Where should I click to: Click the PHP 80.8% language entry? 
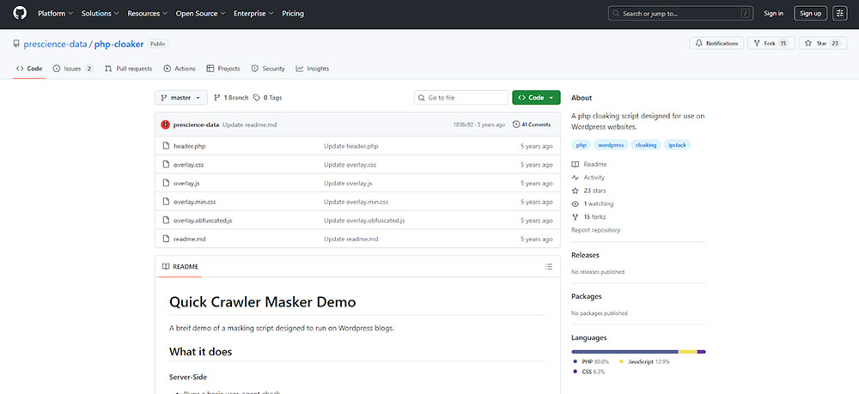(x=590, y=361)
